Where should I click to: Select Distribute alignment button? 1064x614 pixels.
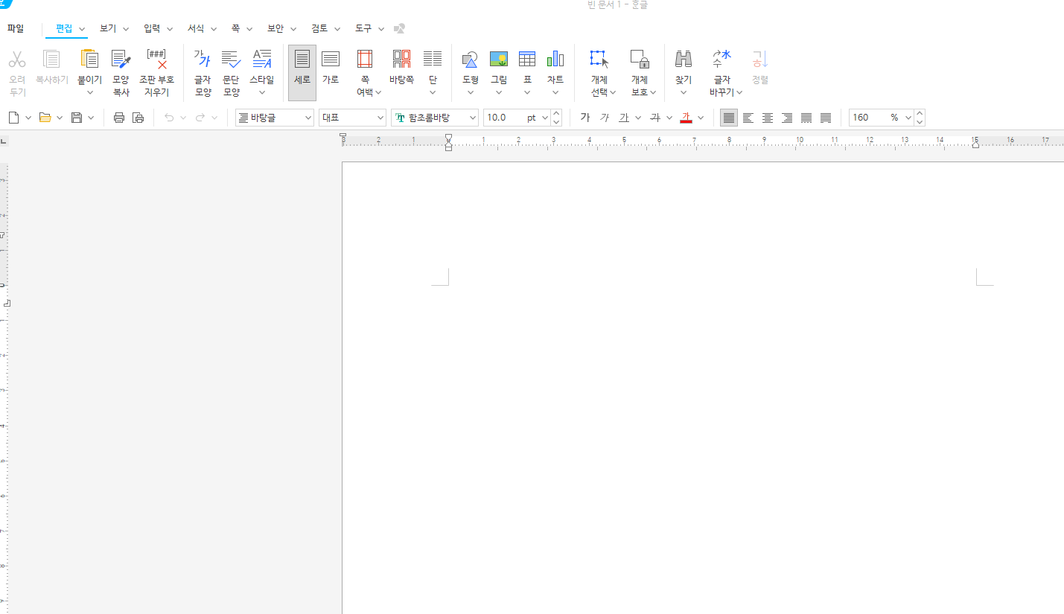tap(806, 118)
